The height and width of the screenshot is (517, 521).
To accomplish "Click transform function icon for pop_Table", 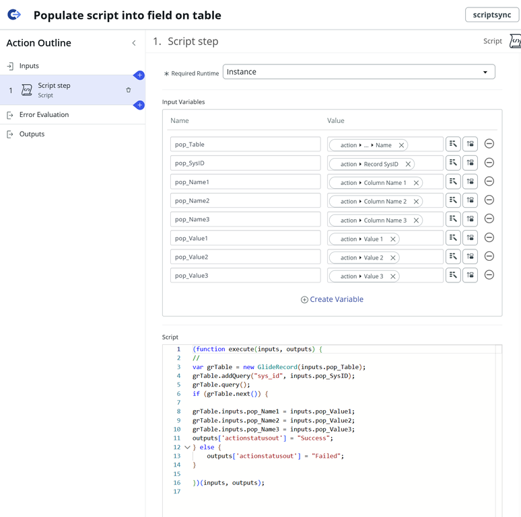I will 470,144.
